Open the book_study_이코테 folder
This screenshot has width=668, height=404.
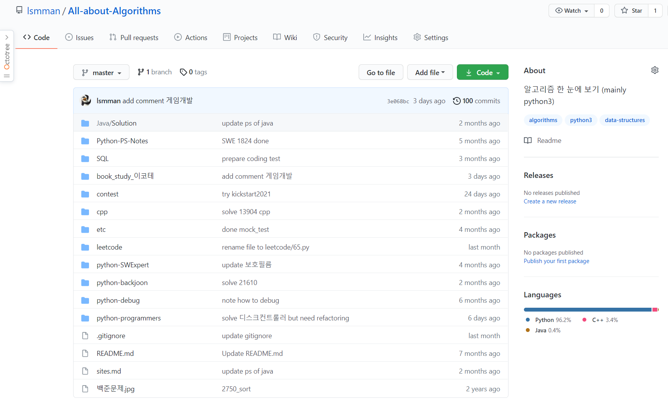pos(125,176)
